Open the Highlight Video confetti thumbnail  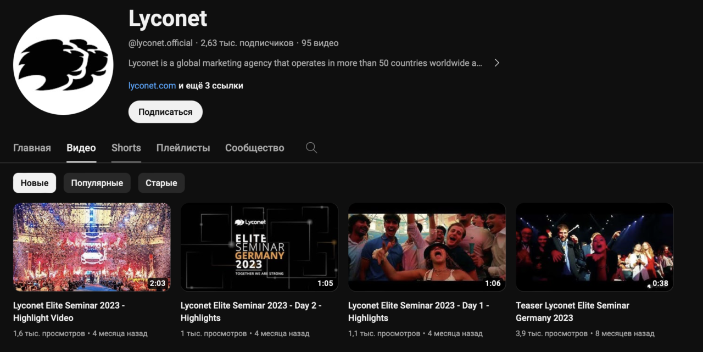[x=92, y=247]
